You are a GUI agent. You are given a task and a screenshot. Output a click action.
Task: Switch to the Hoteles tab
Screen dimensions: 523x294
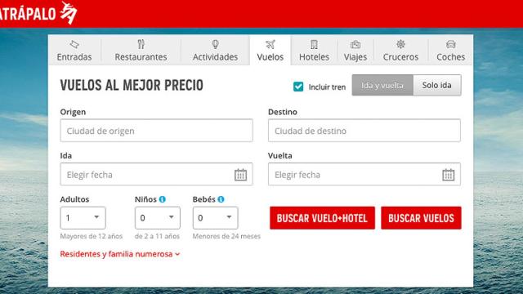click(x=314, y=50)
